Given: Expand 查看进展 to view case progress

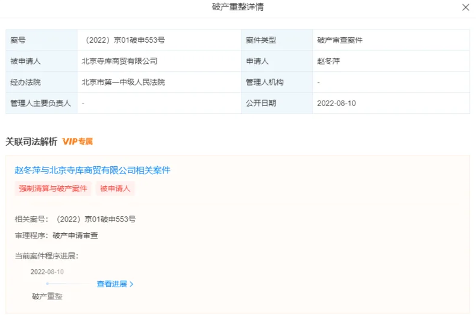Looking at the screenshot, I should coord(114,284).
